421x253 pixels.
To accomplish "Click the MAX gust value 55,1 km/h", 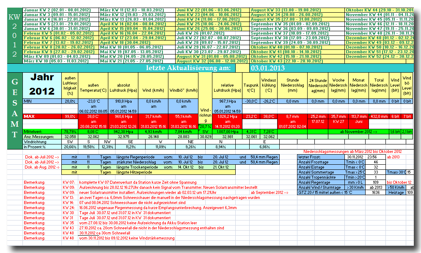I will [x=183, y=117].
